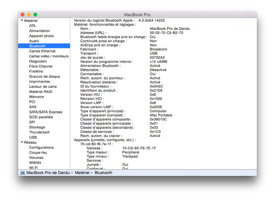
Task: Open Fibre Channel entry
Action: pos(41,66)
